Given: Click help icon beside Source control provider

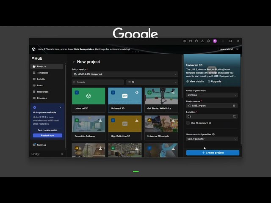Looking at the screenshot, I should pyautogui.click(x=213, y=134).
